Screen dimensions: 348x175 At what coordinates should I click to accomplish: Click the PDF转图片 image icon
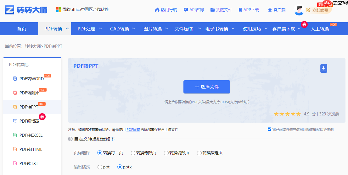point(15,93)
